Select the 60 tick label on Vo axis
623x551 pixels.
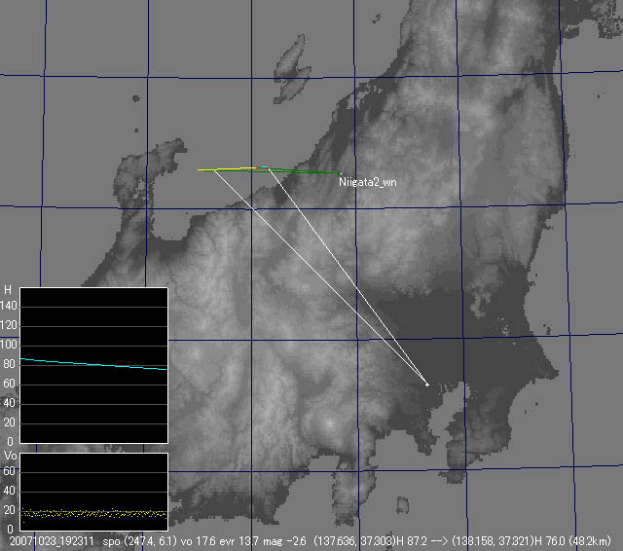pos(9,471)
